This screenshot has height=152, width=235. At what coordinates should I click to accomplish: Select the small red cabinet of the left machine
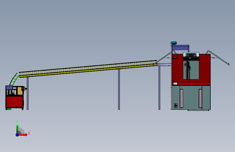15,102
